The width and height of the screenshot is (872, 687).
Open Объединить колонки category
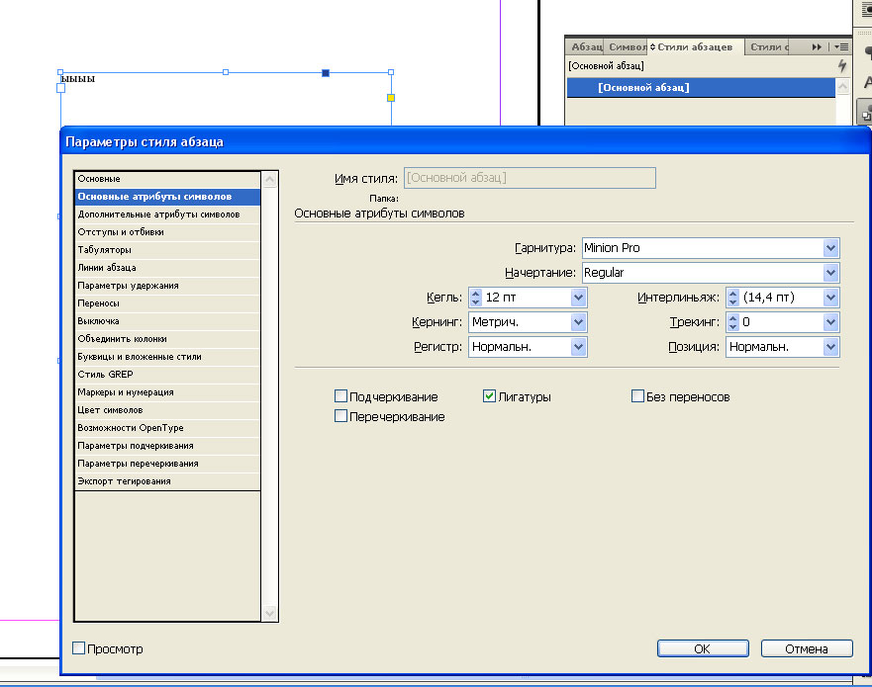pos(167,339)
